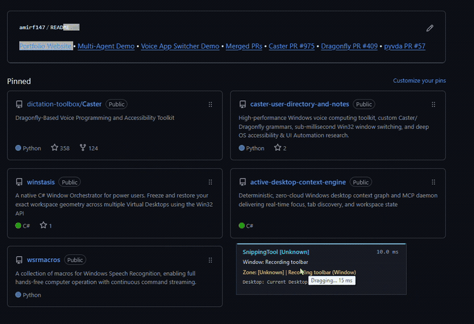
Task: Click repo icon beside active-desktop-context-engine
Action: point(242,182)
